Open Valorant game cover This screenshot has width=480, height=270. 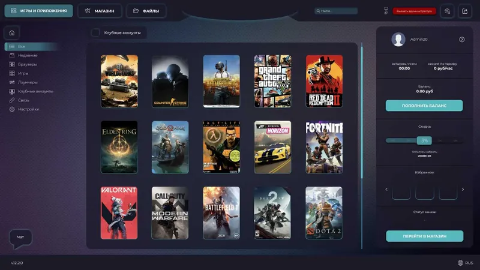tap(119, 213)
